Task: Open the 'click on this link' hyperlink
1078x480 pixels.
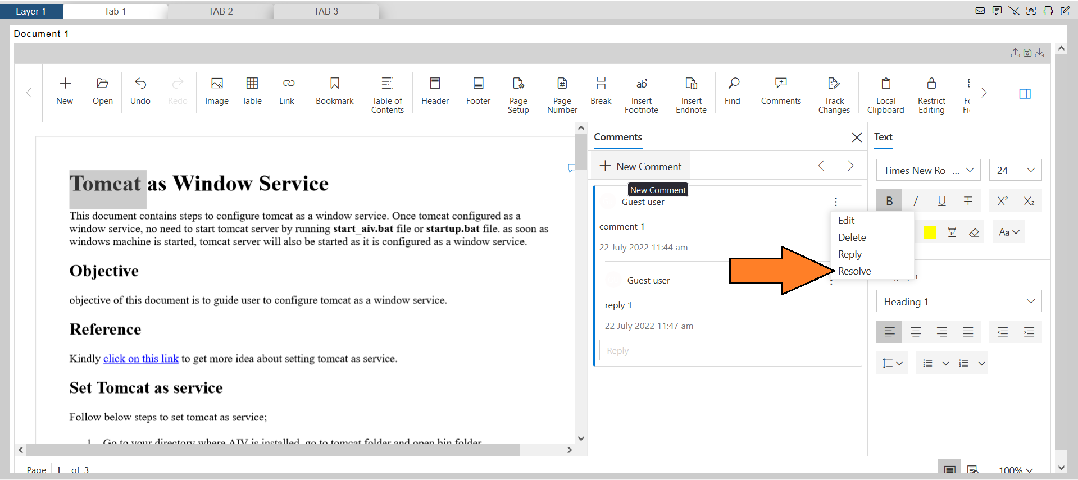Action: coord(141,359)
